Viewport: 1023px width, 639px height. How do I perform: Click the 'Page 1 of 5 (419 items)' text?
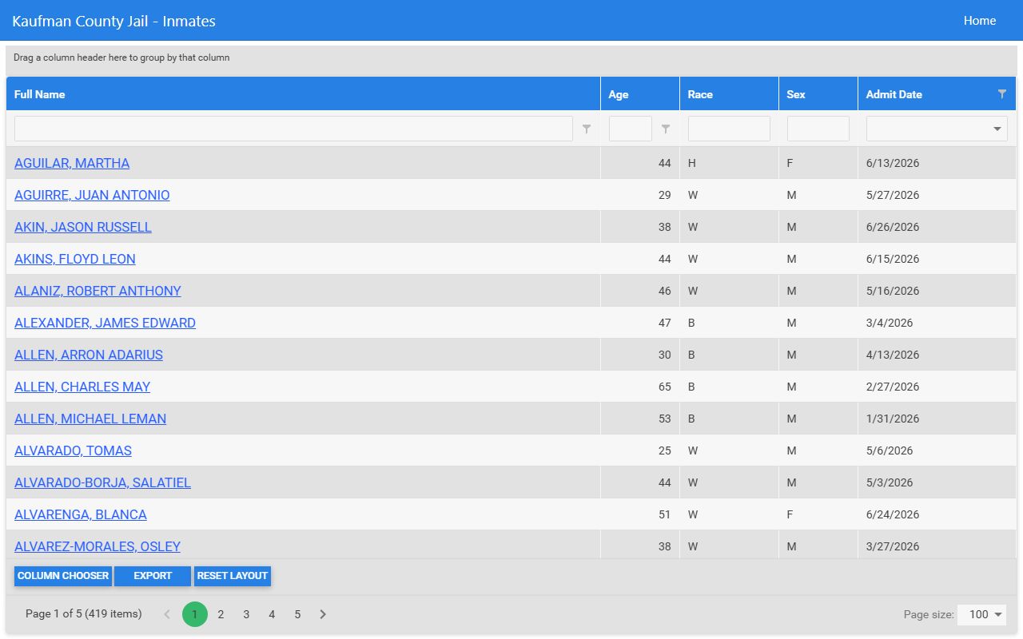84,613
